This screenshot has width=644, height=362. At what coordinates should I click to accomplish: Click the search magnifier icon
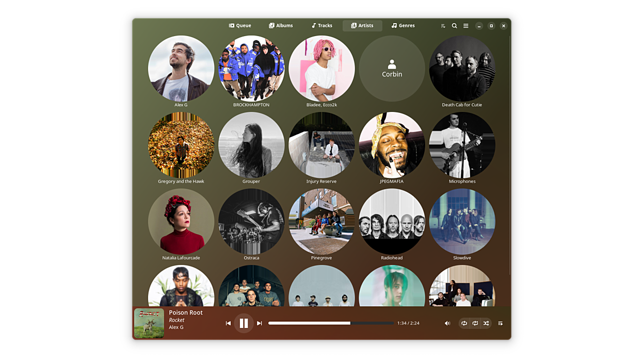coord(455,26)
